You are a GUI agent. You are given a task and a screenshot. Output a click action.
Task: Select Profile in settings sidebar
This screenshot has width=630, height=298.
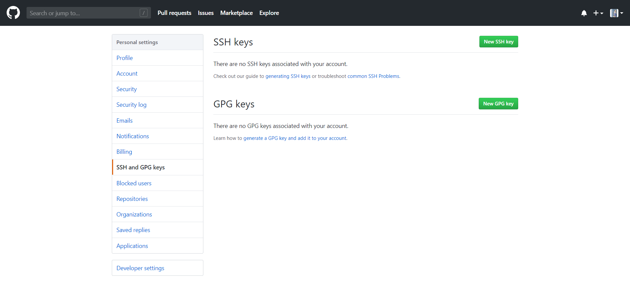(158, 58)
